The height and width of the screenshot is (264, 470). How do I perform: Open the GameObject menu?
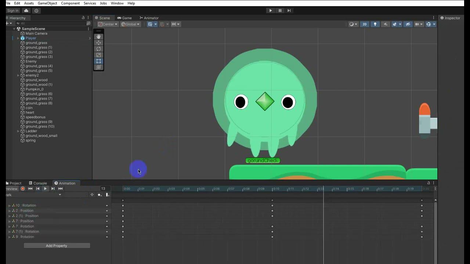click(x=47, y=3)
